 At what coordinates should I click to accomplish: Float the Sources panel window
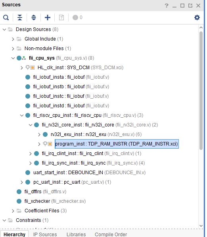(190, 6)
